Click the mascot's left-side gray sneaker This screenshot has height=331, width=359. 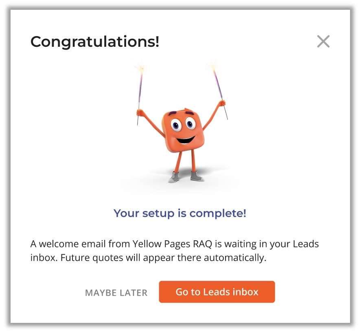point(174,177)
